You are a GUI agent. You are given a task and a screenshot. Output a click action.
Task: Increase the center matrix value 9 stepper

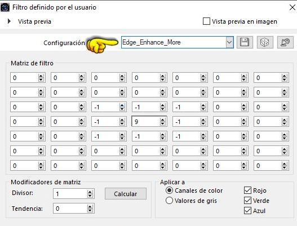pyautogui.click(x=162, y=119)
